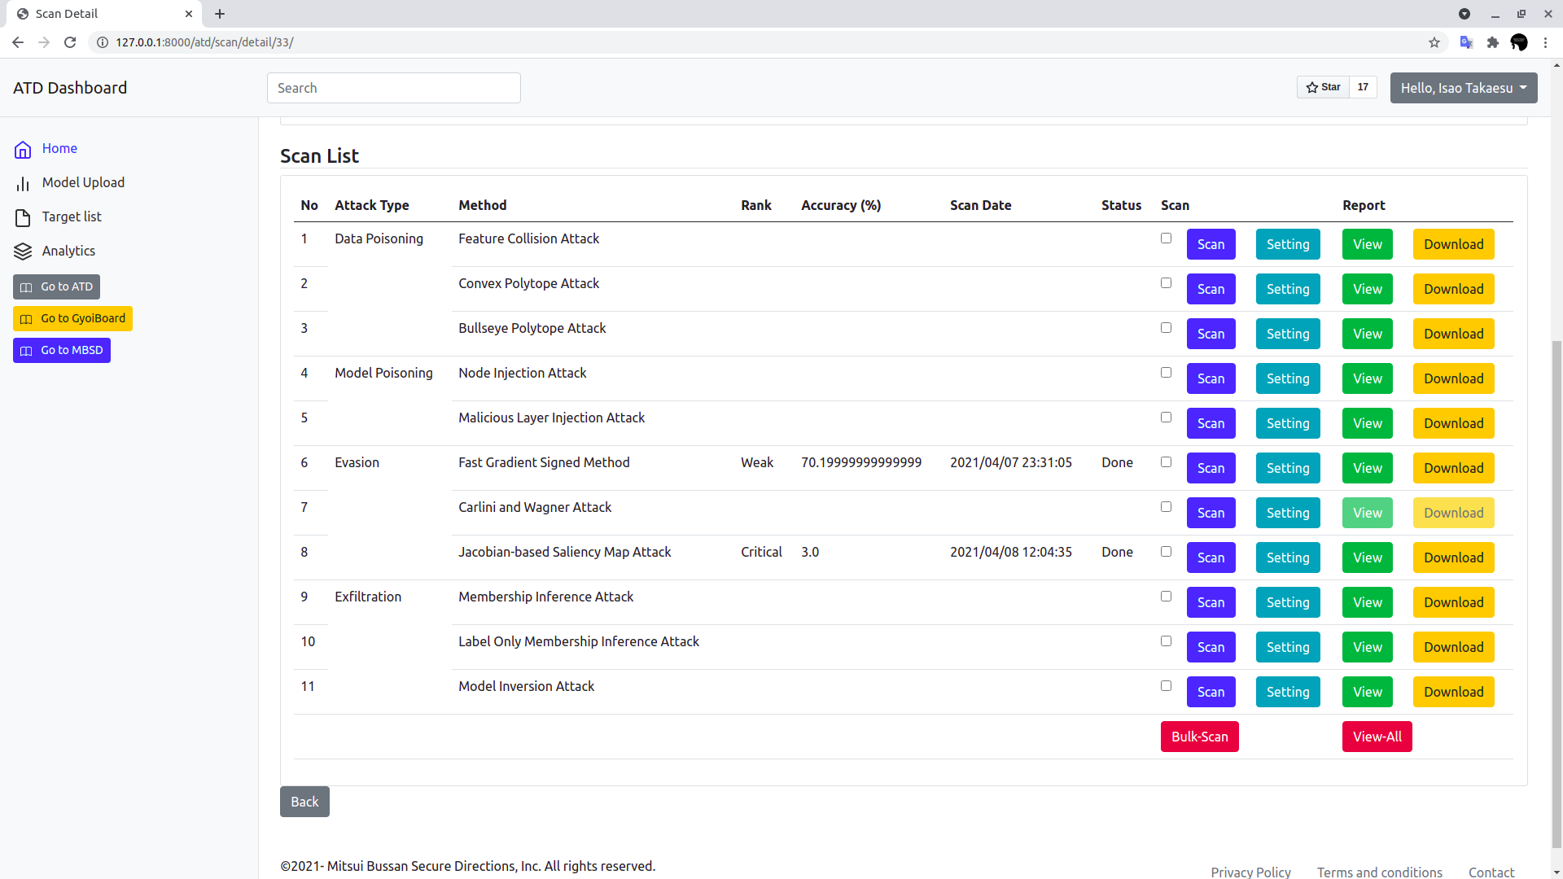
Task: Click the Analytics layers icon
Action: [x=23, y=251]
